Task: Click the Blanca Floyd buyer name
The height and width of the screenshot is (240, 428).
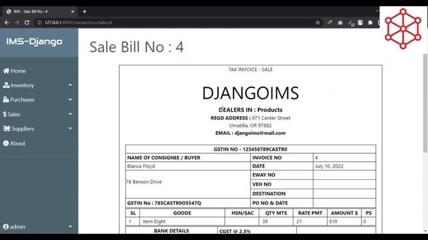Action: (x=141, y=166)
